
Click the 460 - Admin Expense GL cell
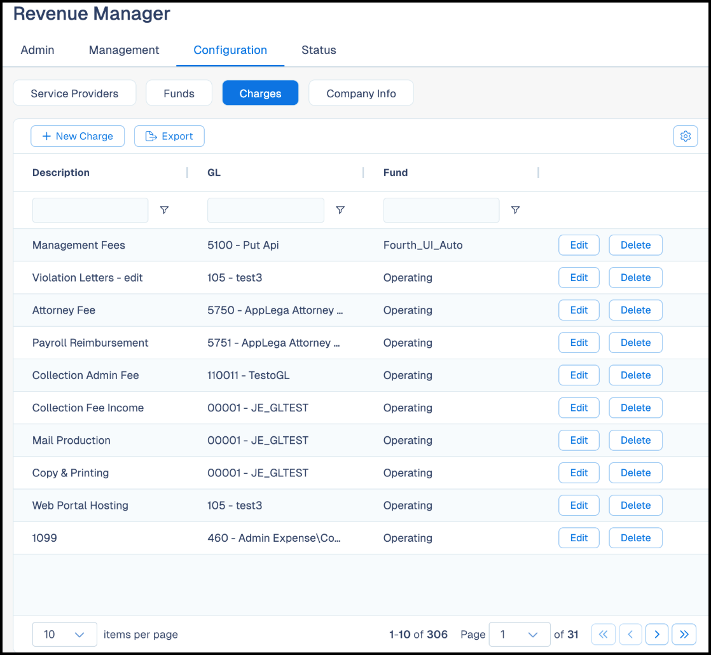(x=274, y=538)
